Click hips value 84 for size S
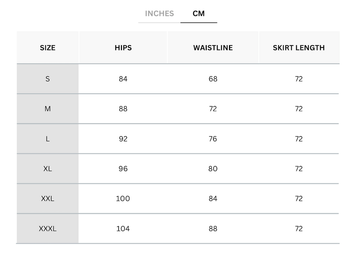This screenshot has height=254, width=355. coord(123,79)
